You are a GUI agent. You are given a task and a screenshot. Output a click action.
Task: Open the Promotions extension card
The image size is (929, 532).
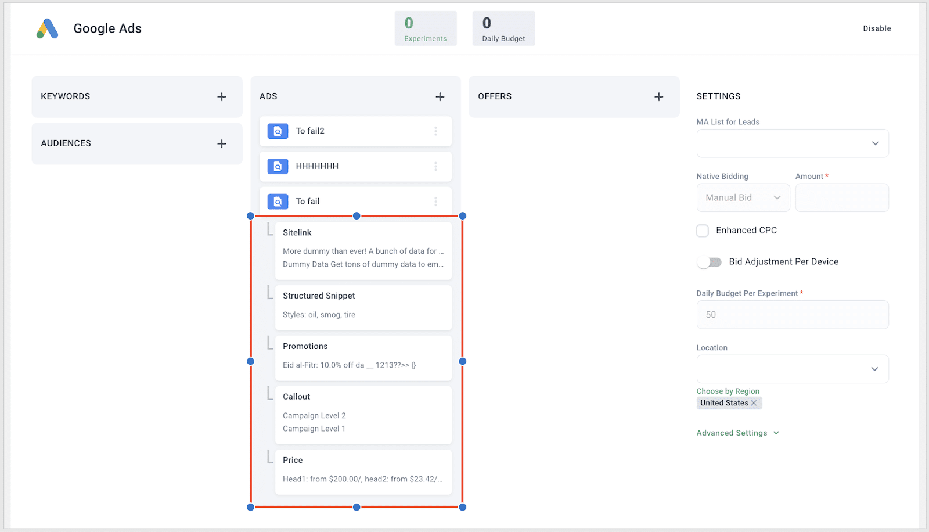(363, 358)
